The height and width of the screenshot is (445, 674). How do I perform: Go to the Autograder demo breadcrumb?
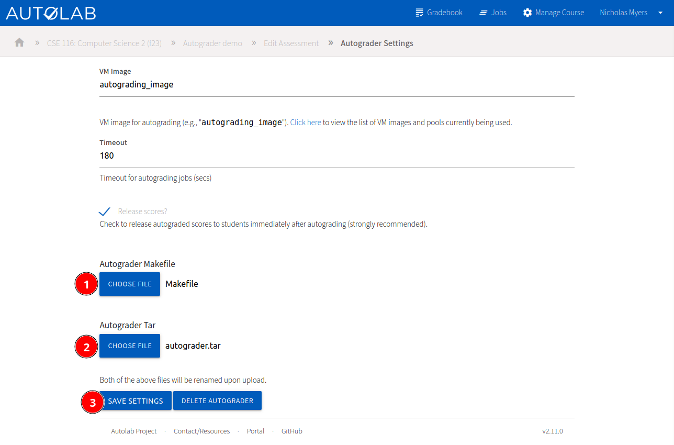tap(212, 43)
